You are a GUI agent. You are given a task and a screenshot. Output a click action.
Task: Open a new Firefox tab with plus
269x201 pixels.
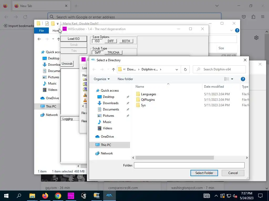click(x=76, y=6)
